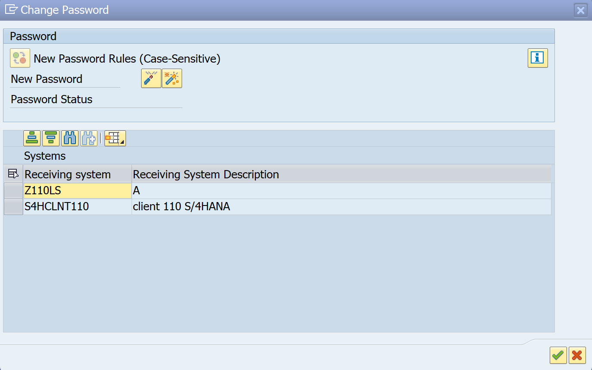Click the New Password Rules toggle icon

pos(20,58)
